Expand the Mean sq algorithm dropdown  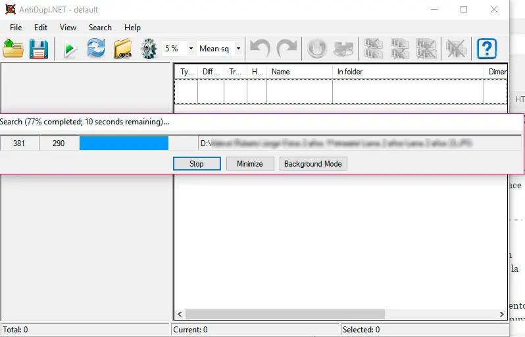pyautogui.click(x=238, y=49)
